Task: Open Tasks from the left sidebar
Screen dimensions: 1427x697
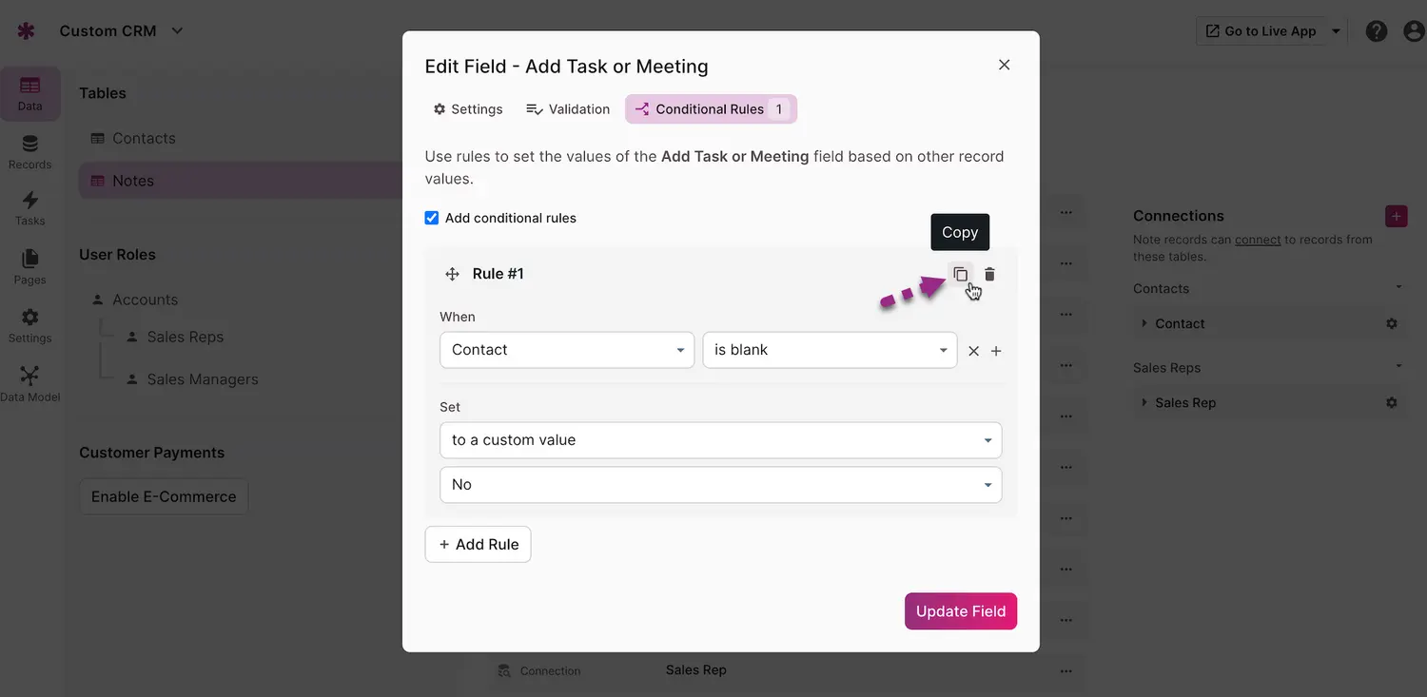Action: pos(29,208)
